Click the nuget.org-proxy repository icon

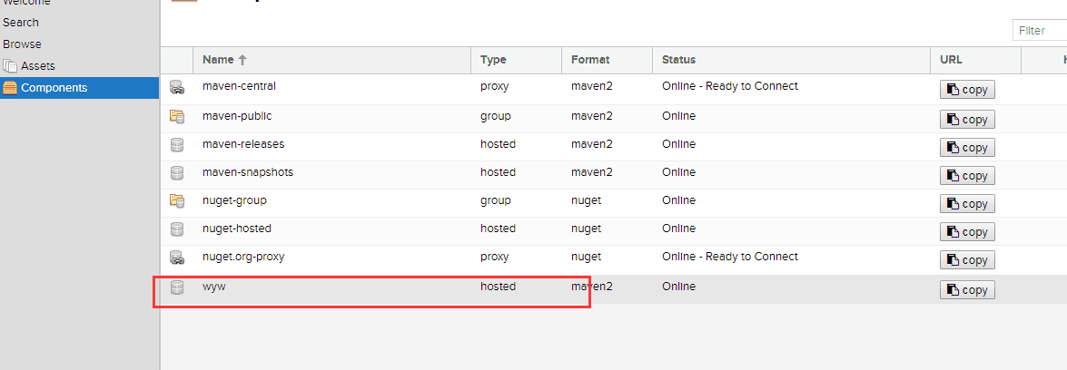coord(177,258)
